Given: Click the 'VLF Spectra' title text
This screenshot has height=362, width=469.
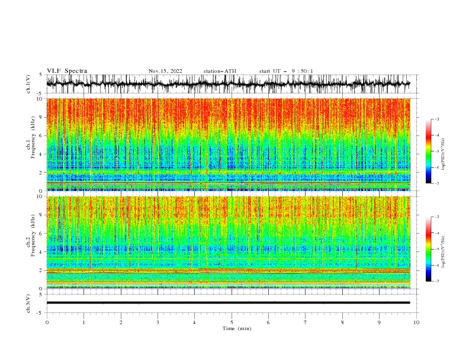Looking at the screenshot, I should pyautogui.click(x=67, y=71).
